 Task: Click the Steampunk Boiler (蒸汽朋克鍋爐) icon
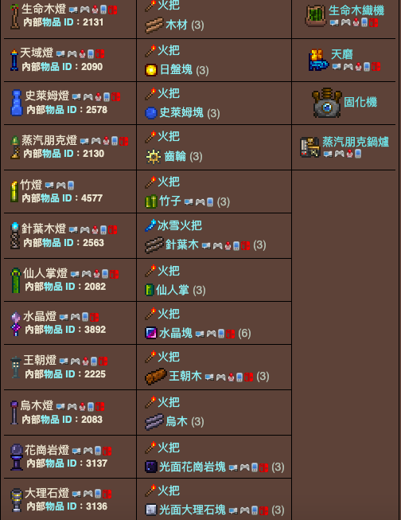[310, 147]
